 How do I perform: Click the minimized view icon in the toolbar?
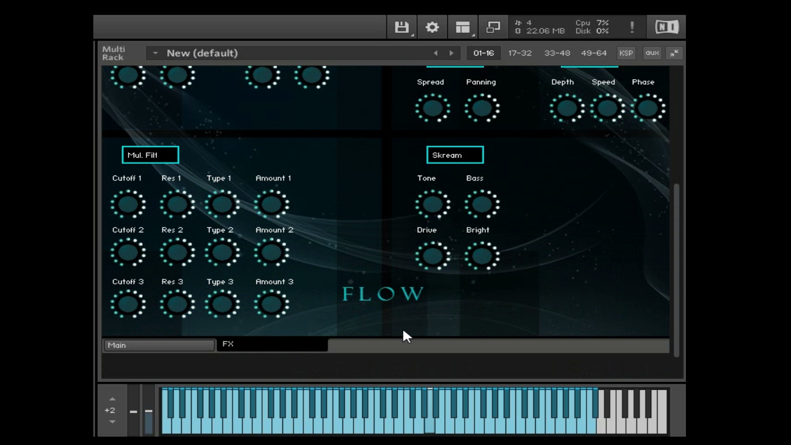pos(493,27)
